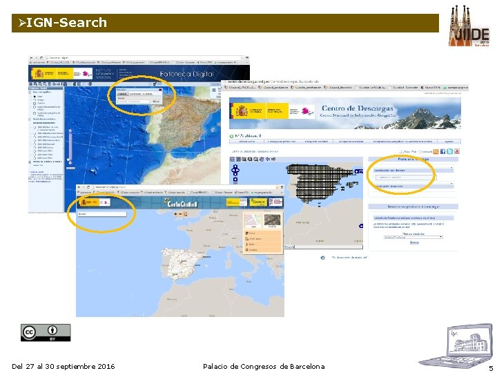
Task: Click the Buscar link under the Descargas product dropdown
Action: tap(414, 242)
